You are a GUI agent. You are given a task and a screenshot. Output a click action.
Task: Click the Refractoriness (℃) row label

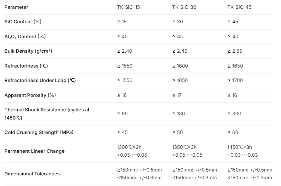(26, 66)
